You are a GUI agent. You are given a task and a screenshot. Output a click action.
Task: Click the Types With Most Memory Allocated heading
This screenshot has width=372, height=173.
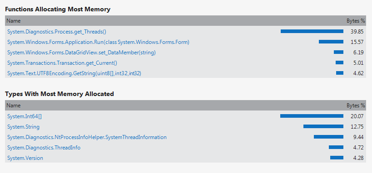[60, 94]
